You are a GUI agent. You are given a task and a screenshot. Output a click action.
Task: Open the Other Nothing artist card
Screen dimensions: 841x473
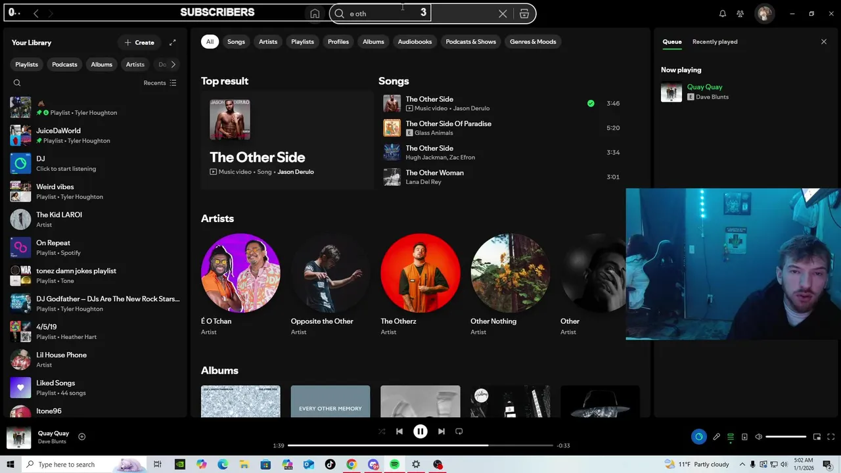pos(510,284)
